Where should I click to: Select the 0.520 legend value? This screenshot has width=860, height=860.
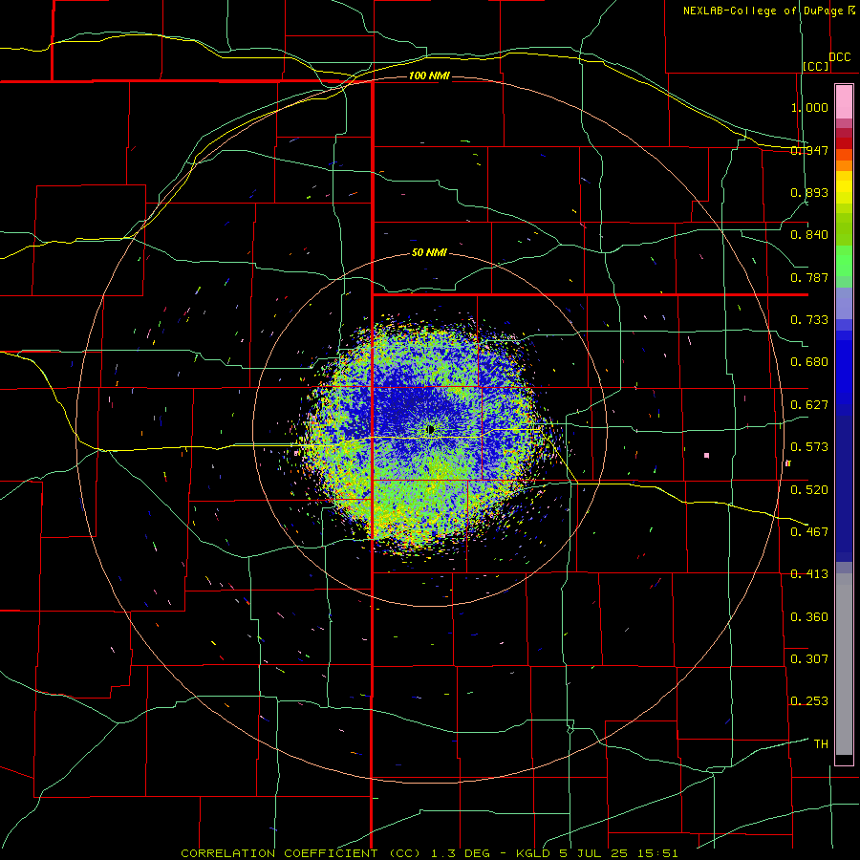point(809,490)
